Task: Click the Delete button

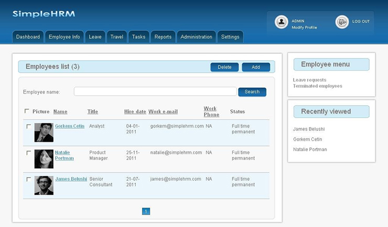Action: tap(224, 67)
